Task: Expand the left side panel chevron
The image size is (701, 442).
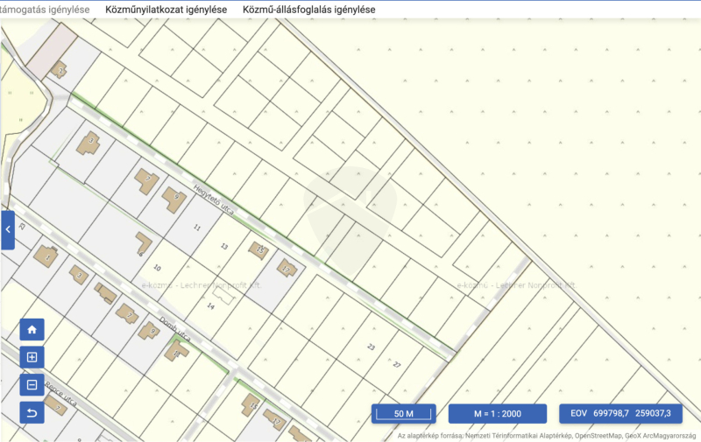Action: pos(8,229)
